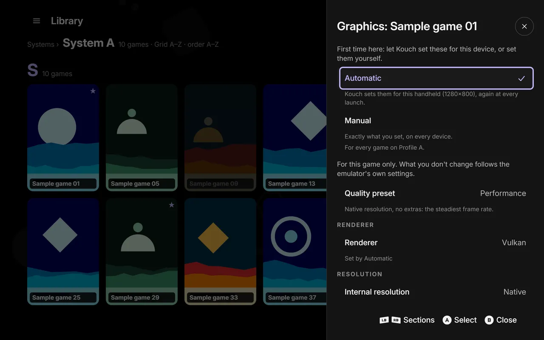Screen dimensions: 544x340
Task: Click the 'Graphics: Sample game 01' panel title
Action: click(x=407, y=26)
